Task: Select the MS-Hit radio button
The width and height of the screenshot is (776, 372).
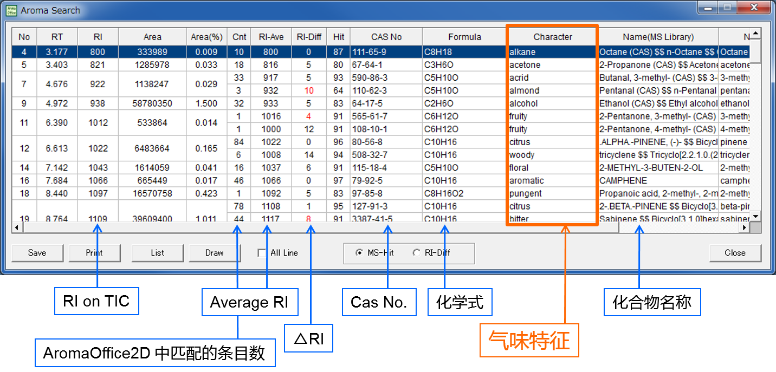Action: point(359,253)
